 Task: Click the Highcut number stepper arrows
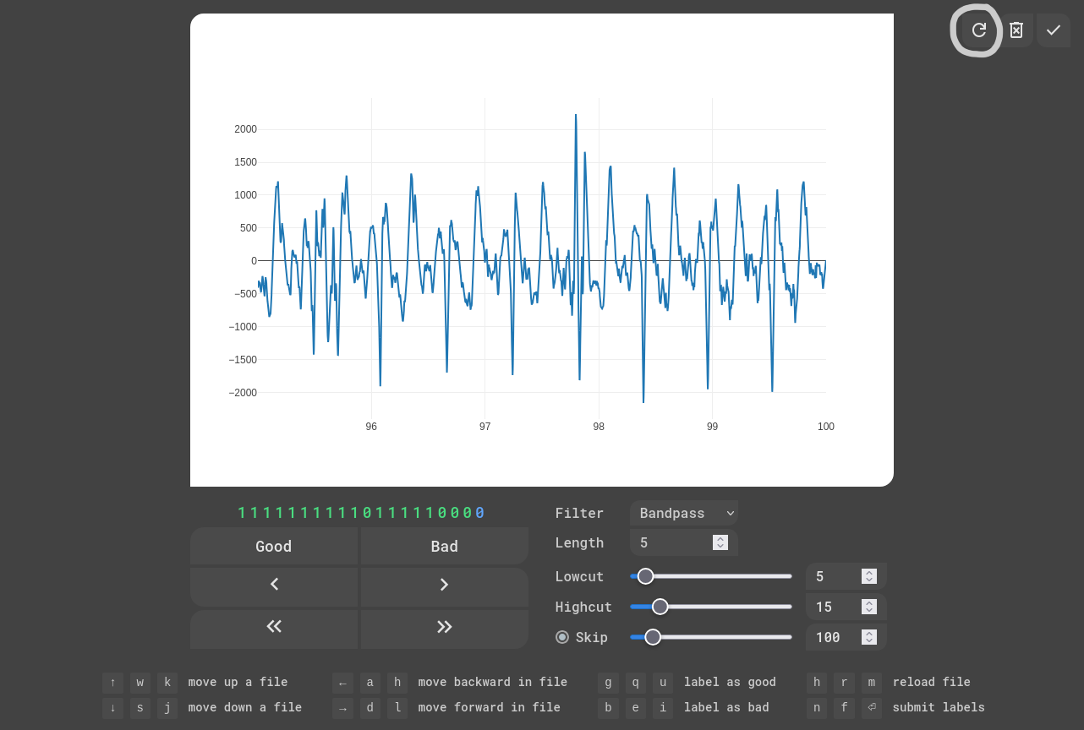[x=868, y=607]
